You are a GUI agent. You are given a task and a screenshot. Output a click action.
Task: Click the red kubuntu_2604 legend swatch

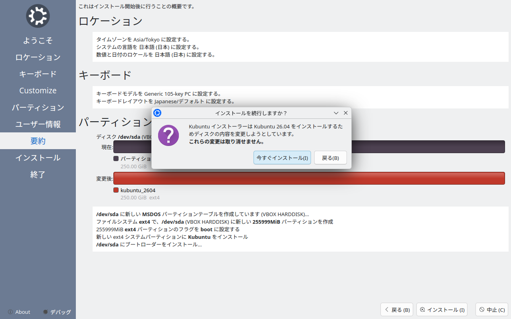tap(116, 190)
